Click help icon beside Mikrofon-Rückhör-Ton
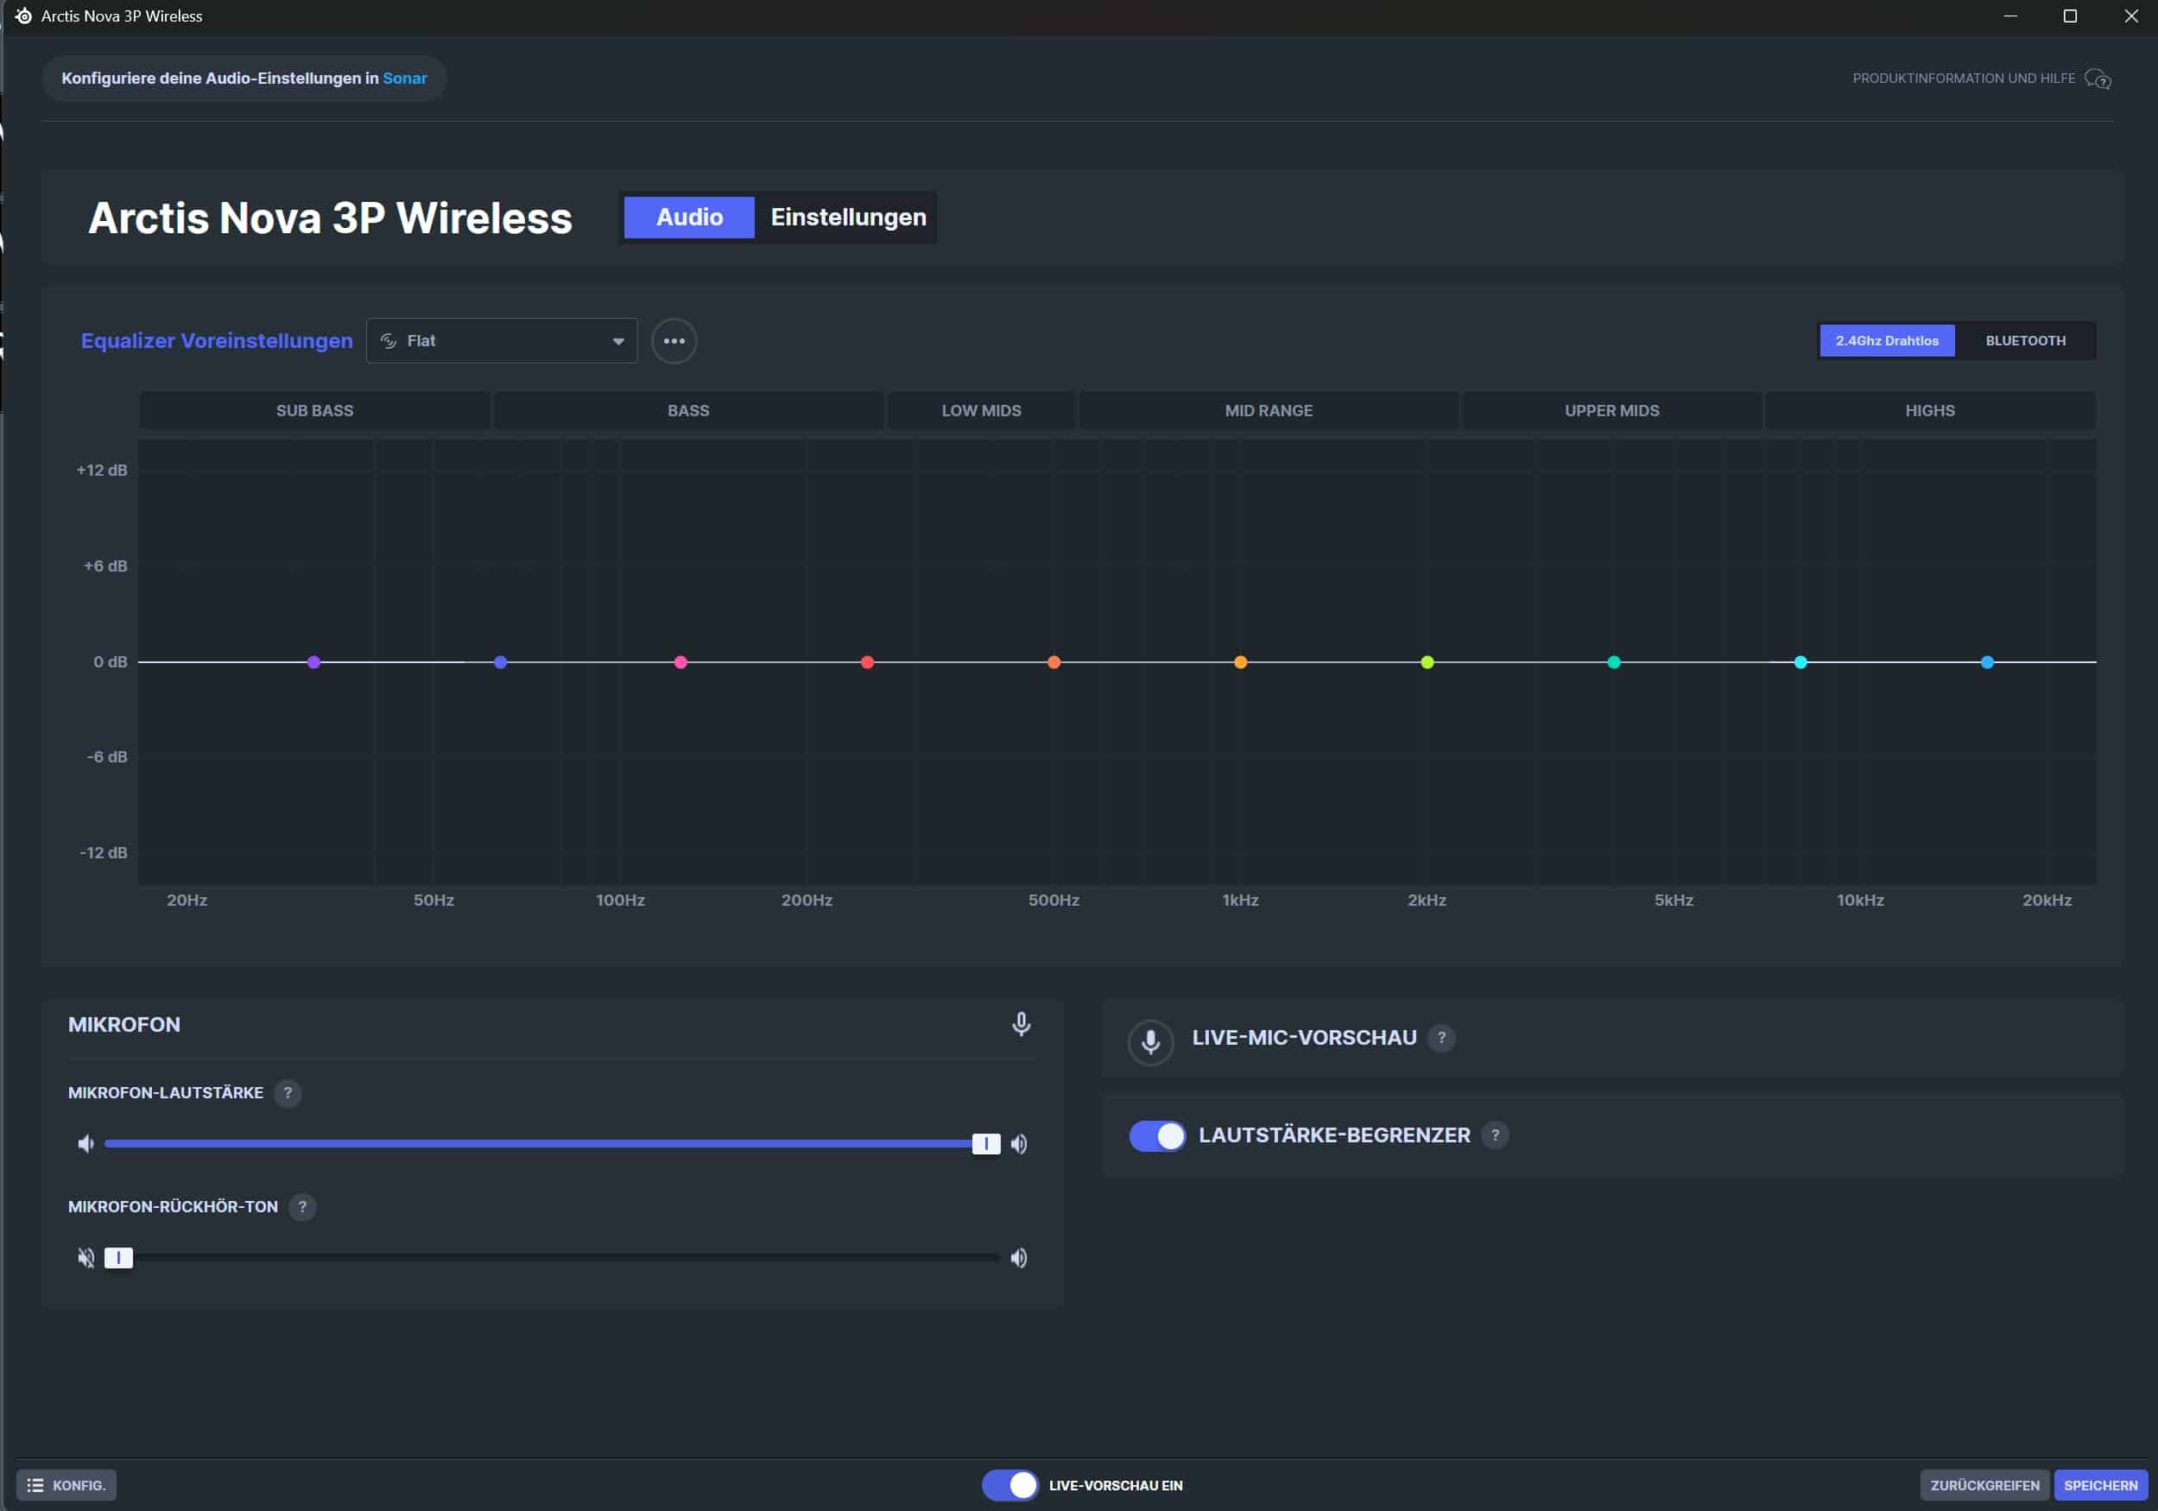This screenshot has width=2158, height=1511. point(301,1206)
